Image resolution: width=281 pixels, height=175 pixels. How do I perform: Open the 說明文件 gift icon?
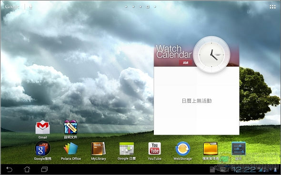click(x=70, y=127)
